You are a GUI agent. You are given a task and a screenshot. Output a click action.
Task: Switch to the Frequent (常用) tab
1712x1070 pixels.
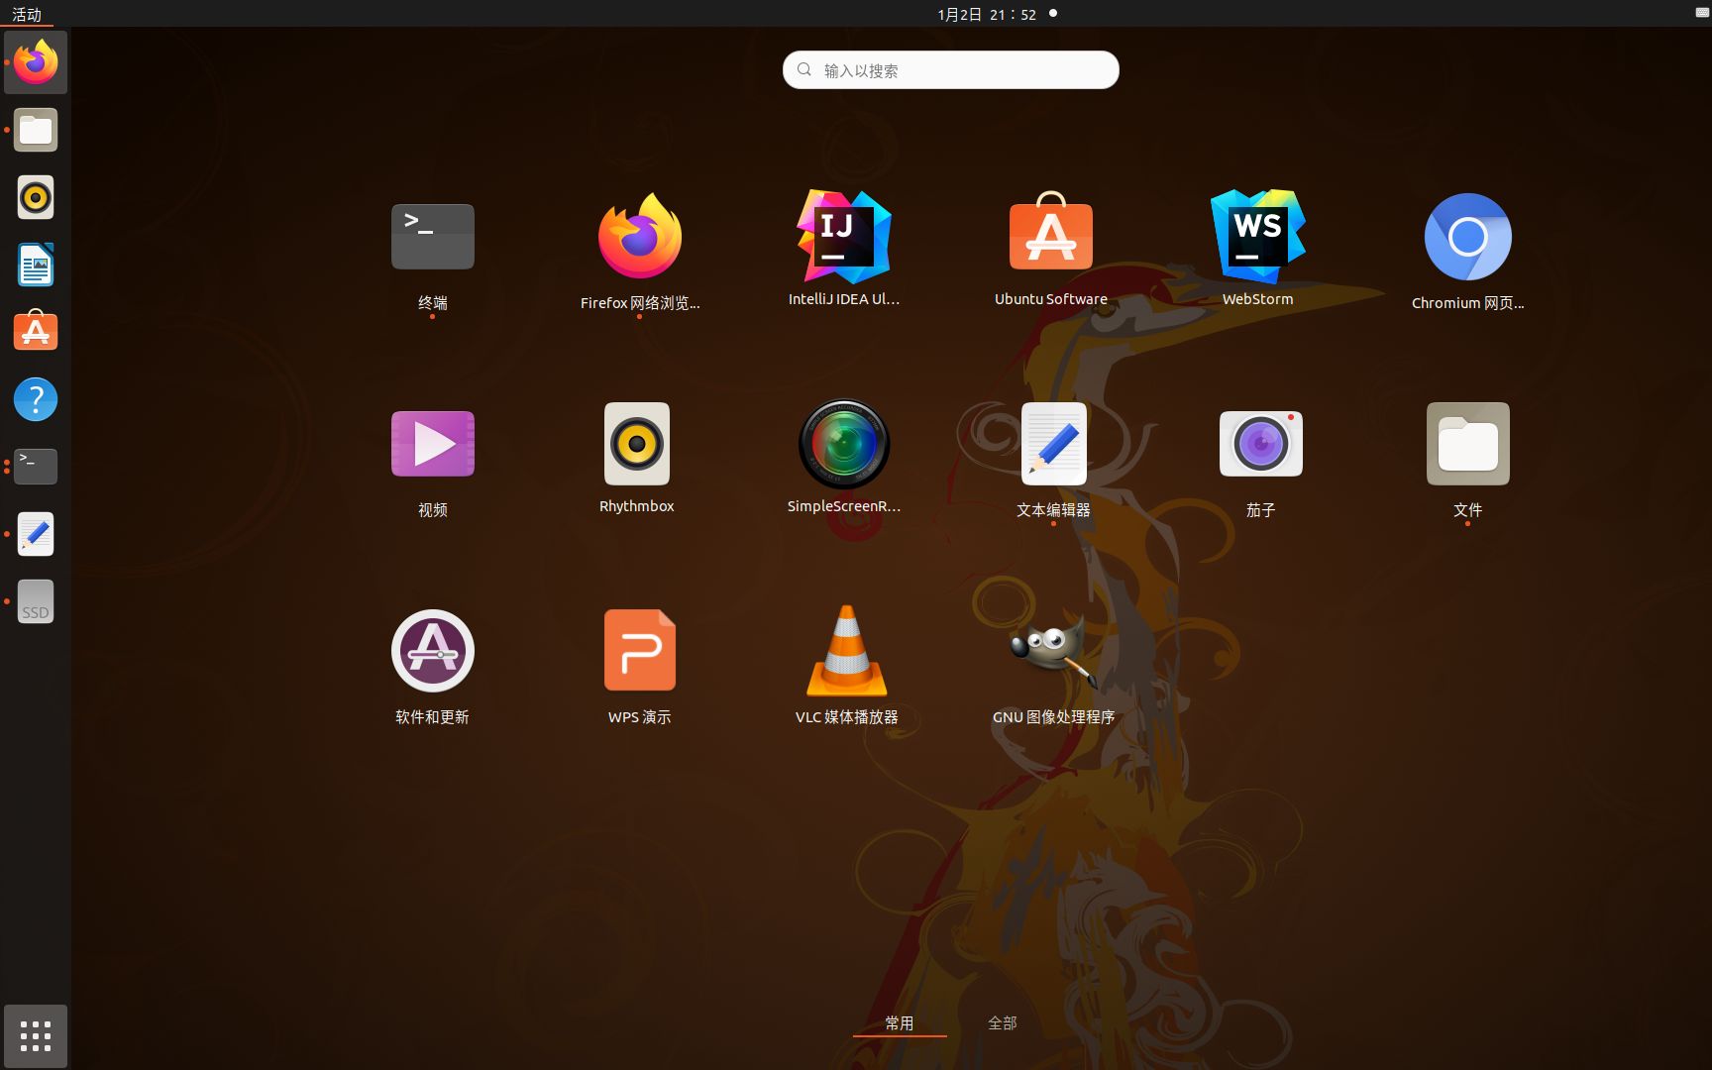[900, 1023]
